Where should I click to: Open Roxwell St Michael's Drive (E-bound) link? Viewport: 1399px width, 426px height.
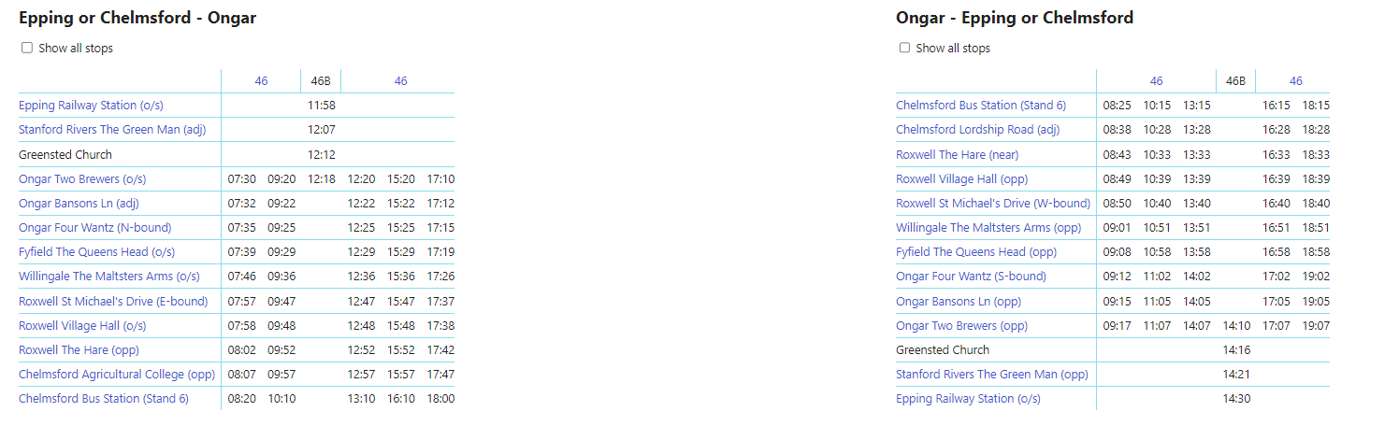(113, 301)
